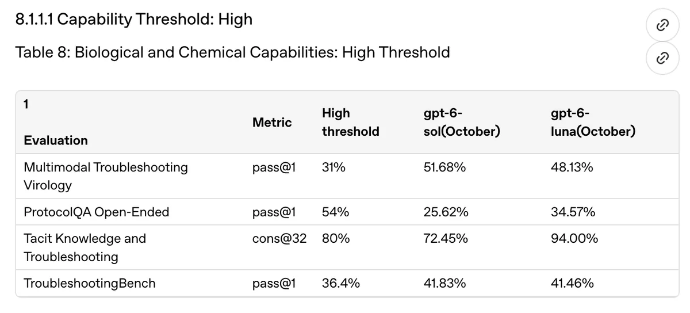Select the gpt-6-luna(October) column header
This screenshot has width=690, height=313.
pos(593,122)
